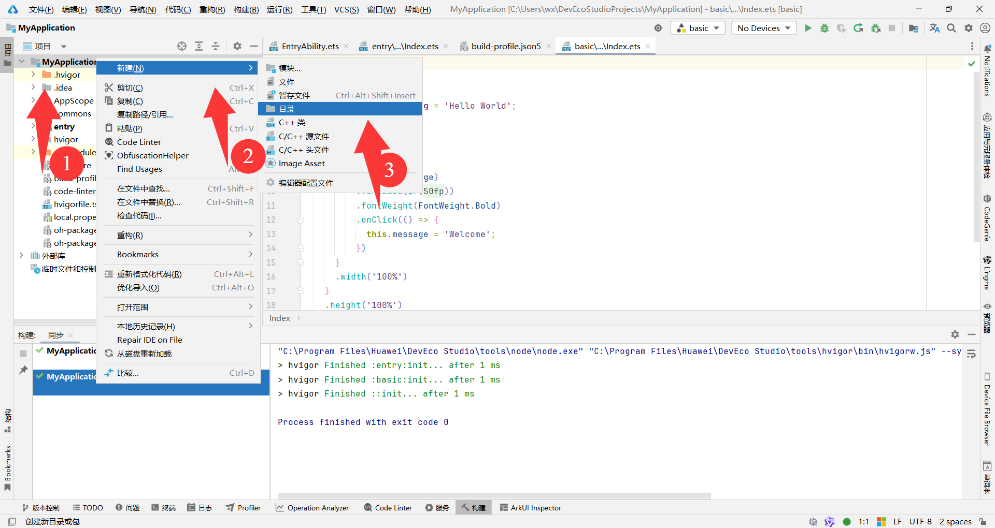Open the No Devices dropdown
The height and width of the screenshot is (528, 995).
764,28
